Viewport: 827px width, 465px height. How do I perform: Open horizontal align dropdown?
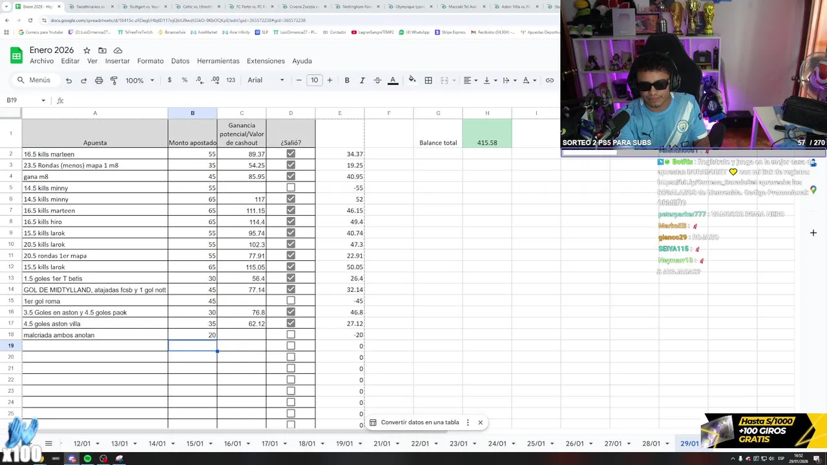click(470, 80)
